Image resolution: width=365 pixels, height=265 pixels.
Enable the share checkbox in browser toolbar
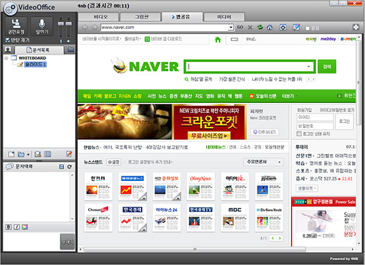(307, 28)
